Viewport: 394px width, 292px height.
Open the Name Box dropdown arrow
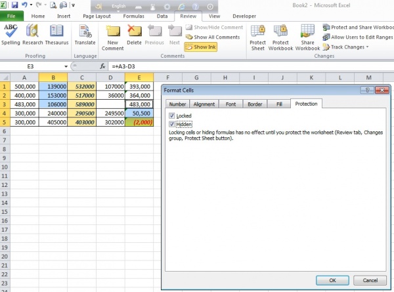point(66,66)
